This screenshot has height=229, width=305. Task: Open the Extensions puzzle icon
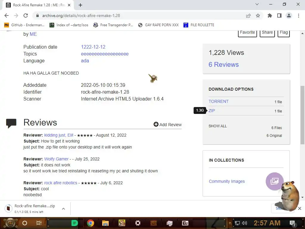click(x=270, y=16)
